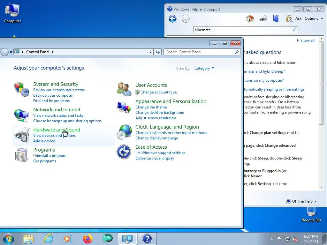Launch Internet Explorer from the taskbar
The height and width of the screenshot is (245, 327).
coord(49,239)
